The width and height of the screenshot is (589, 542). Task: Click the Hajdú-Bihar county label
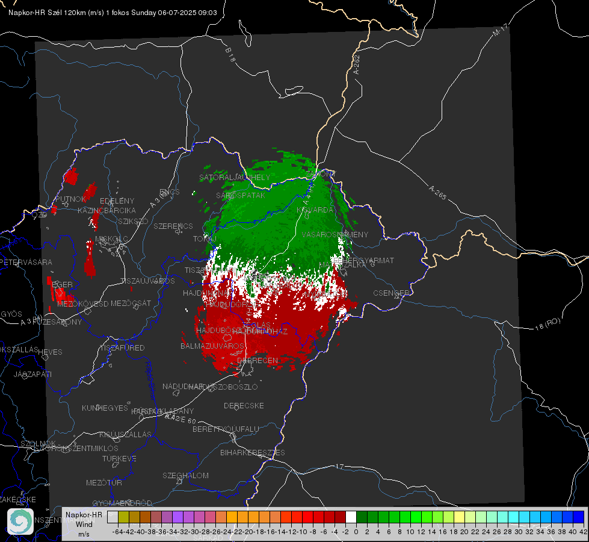(x=150, y=381)
